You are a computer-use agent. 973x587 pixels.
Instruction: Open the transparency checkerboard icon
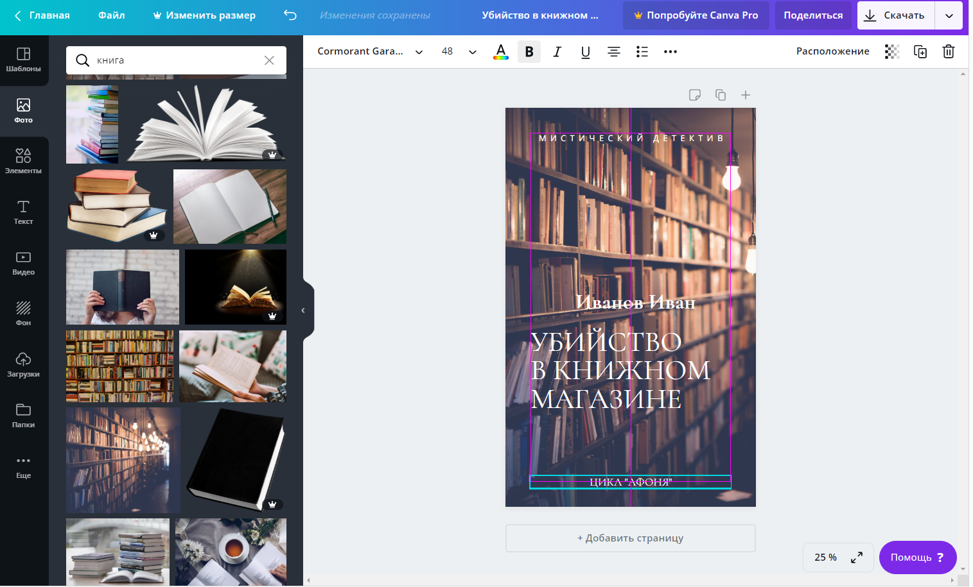coord(892,51)
